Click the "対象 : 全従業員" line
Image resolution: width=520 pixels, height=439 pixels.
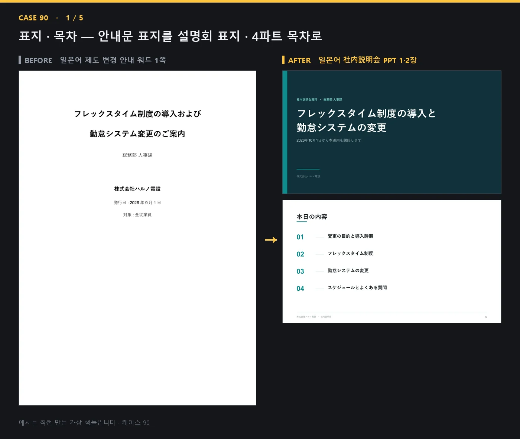137,215
